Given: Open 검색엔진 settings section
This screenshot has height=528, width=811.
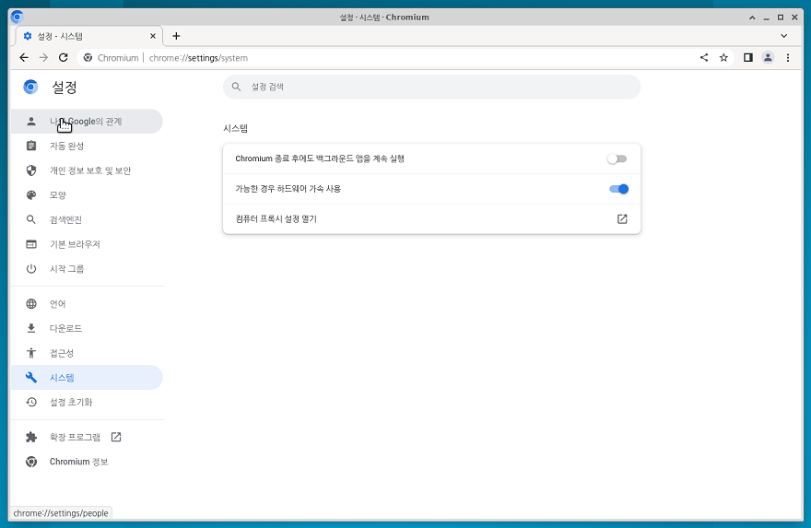Looking at the screenshot, I should click(x=87, y=220).
